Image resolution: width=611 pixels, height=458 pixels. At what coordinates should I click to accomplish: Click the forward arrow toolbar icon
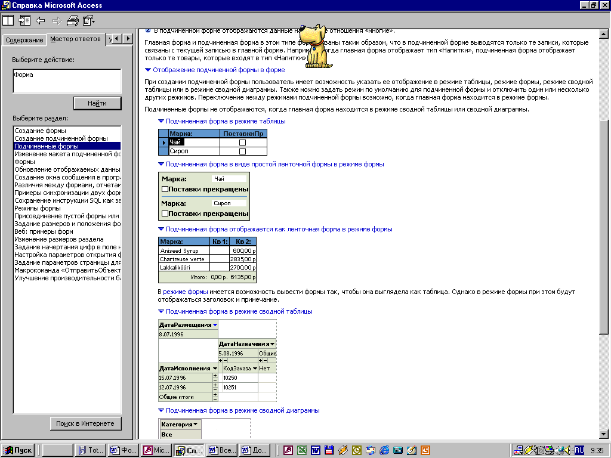57,20
